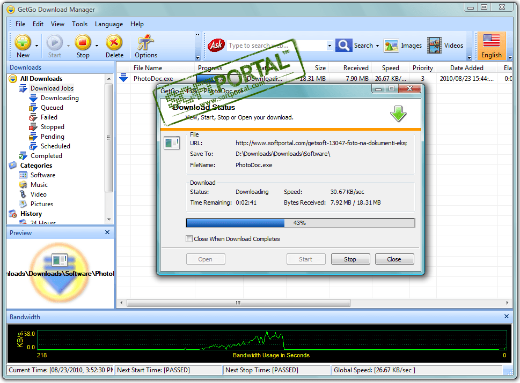Click the Close button in the dialog

pos(394,259)
